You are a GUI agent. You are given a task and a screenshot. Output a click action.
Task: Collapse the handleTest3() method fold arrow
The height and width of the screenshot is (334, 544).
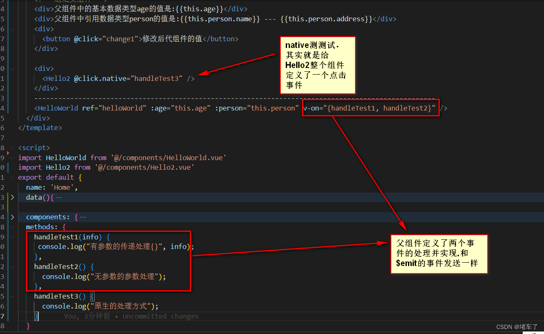pos(13,296)
